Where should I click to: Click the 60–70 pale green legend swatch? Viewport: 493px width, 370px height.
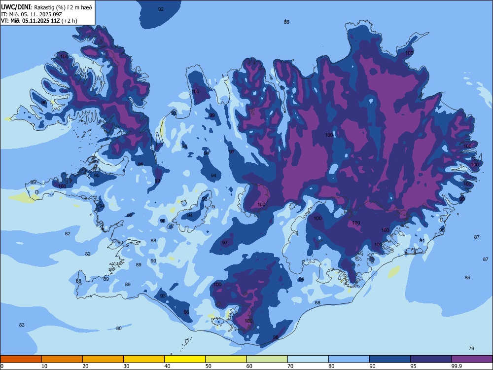[267, 359]
